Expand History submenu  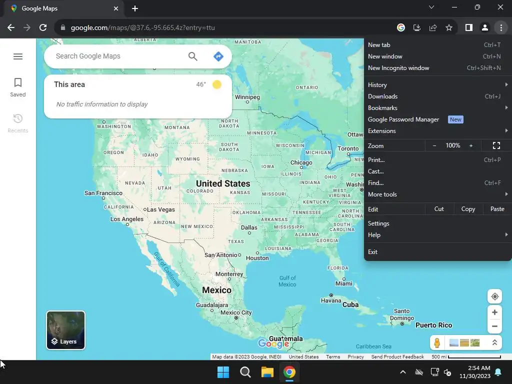pyautogui.click(x=437, y=85)
